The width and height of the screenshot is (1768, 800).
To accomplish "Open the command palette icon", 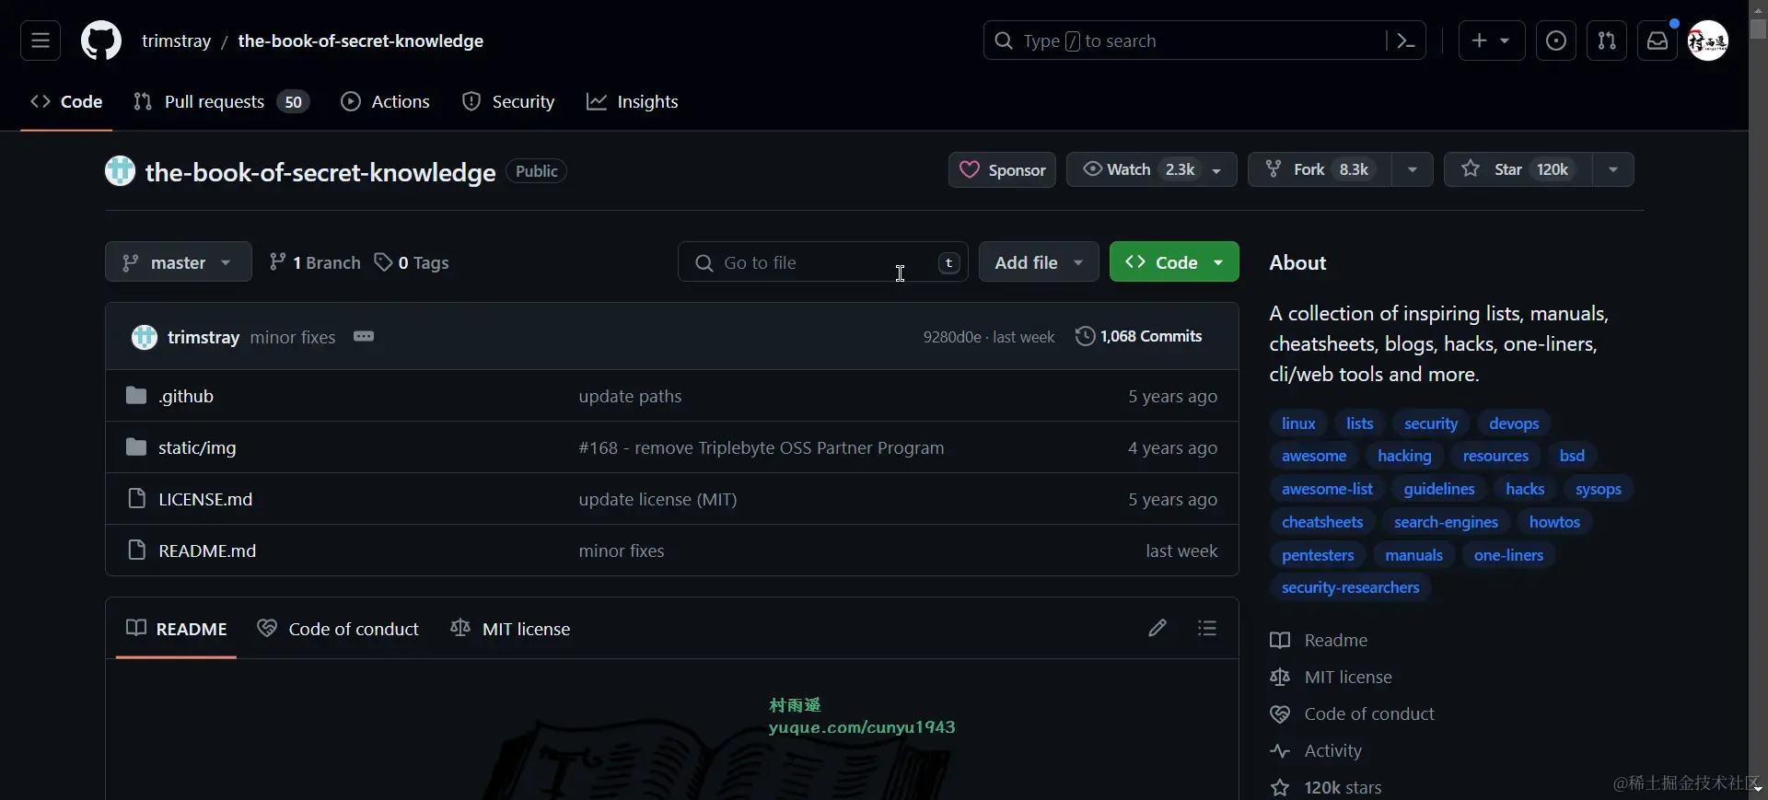I will [x=1406, y=41].
